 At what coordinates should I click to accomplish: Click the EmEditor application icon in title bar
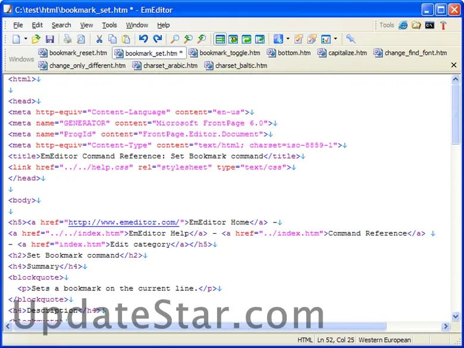tap(8, 10)
